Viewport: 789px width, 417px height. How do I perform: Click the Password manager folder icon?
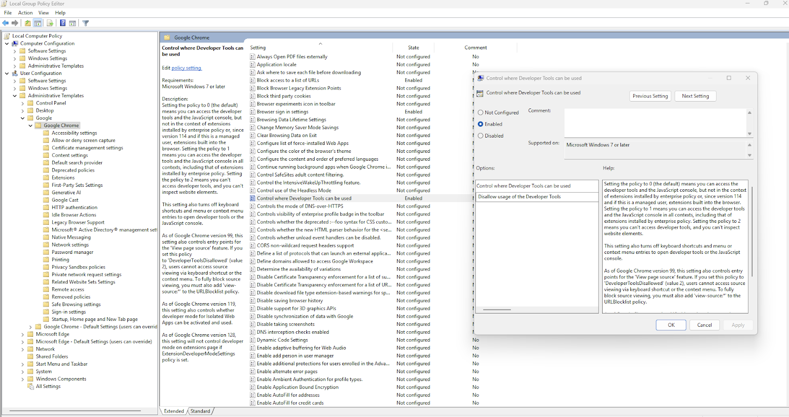[x=46, y=252]
